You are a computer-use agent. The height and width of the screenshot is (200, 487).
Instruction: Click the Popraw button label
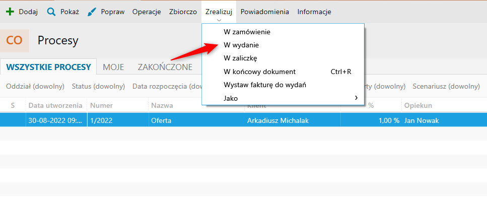[113, 12]
